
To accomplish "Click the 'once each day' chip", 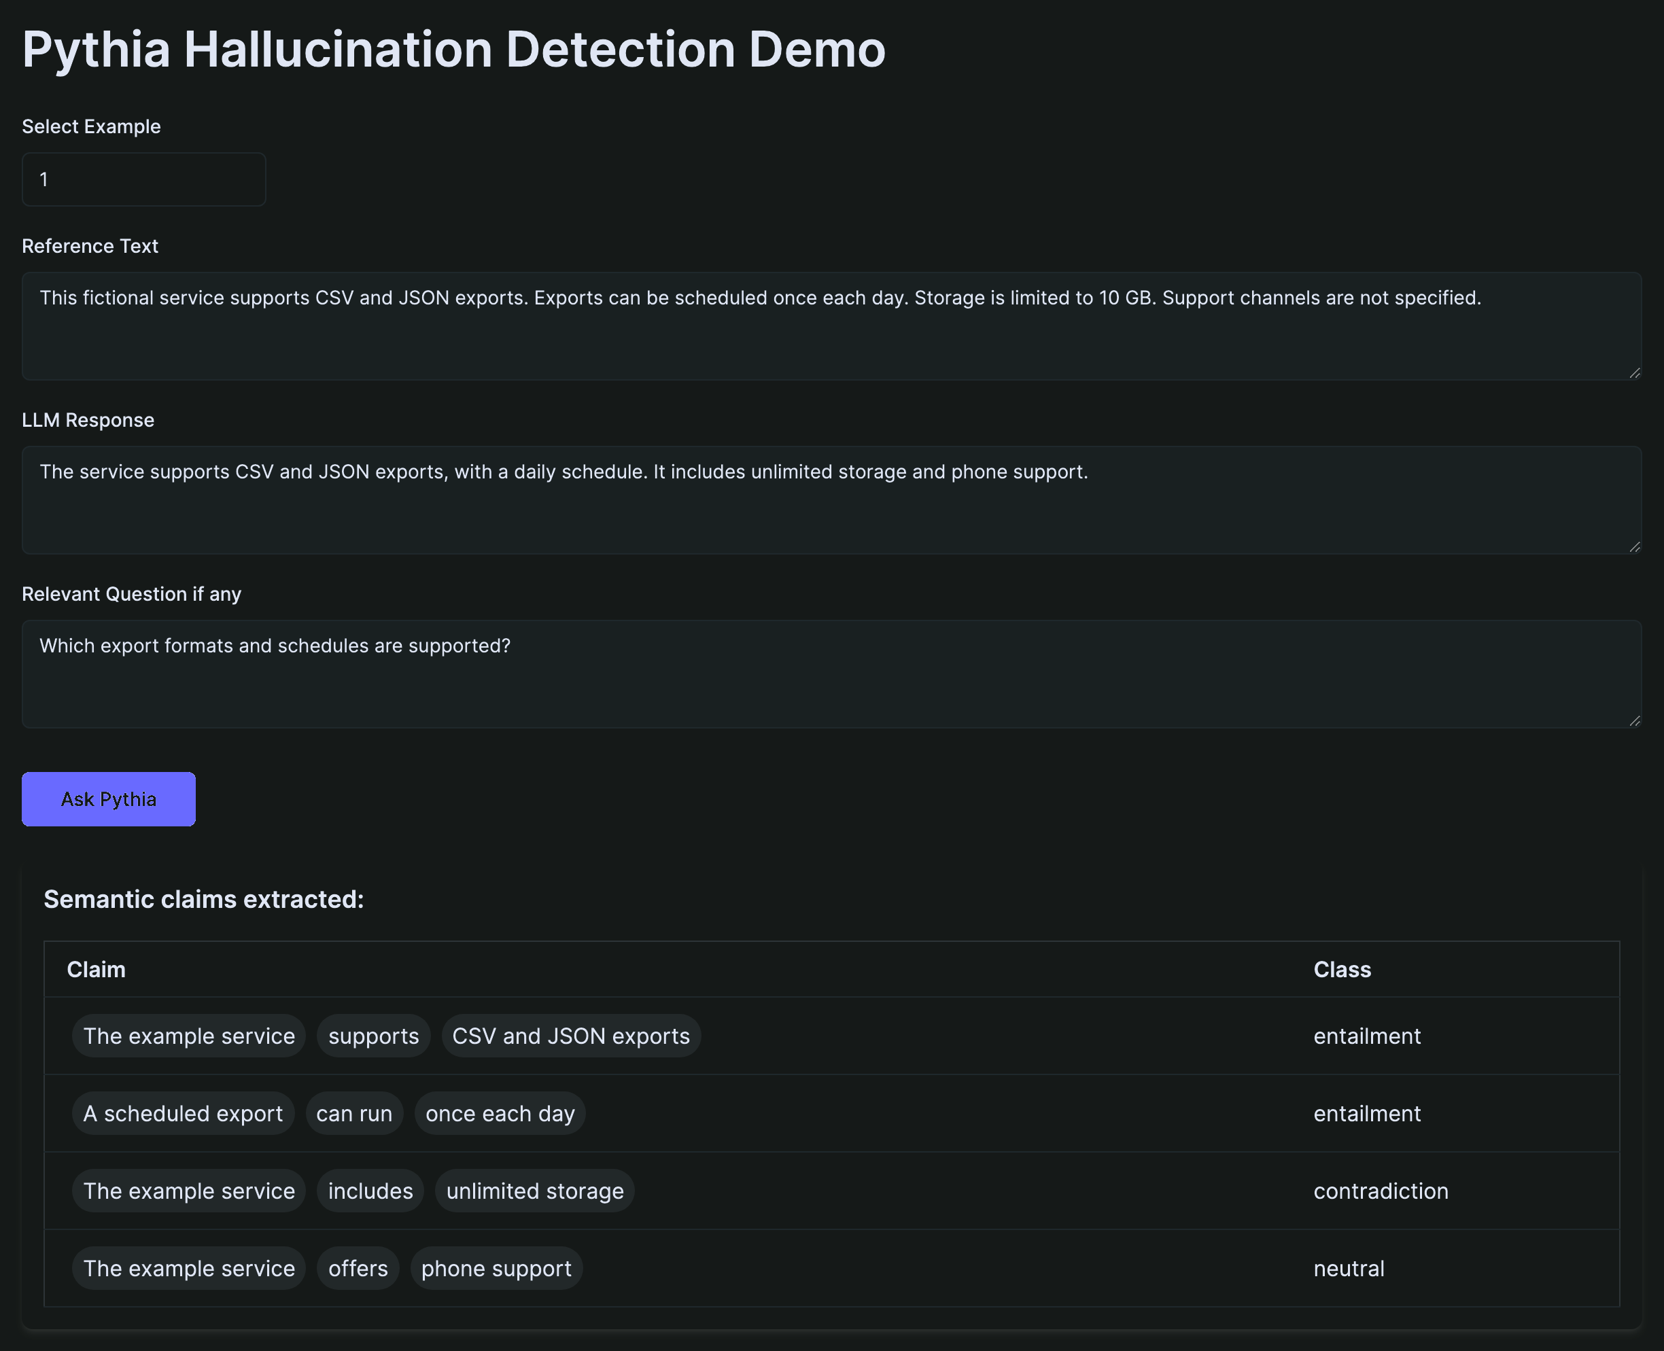I will [x=500, y=1113].
